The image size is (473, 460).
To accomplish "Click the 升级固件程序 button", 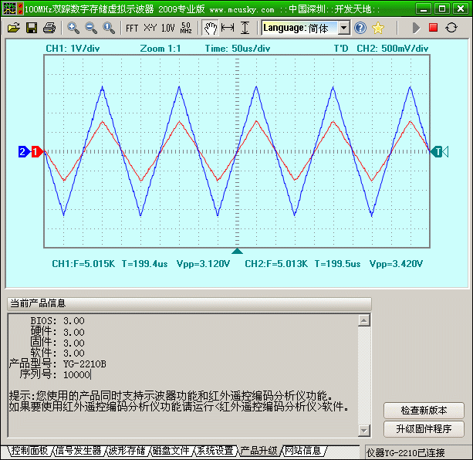I will [x=424, y=429].
